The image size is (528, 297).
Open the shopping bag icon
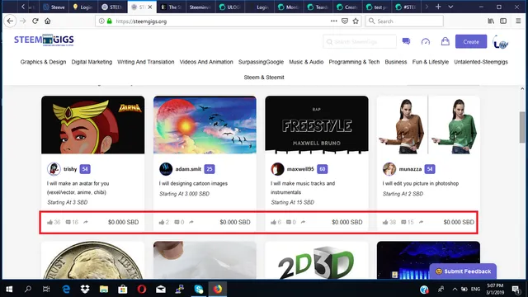tap(445, 41)
